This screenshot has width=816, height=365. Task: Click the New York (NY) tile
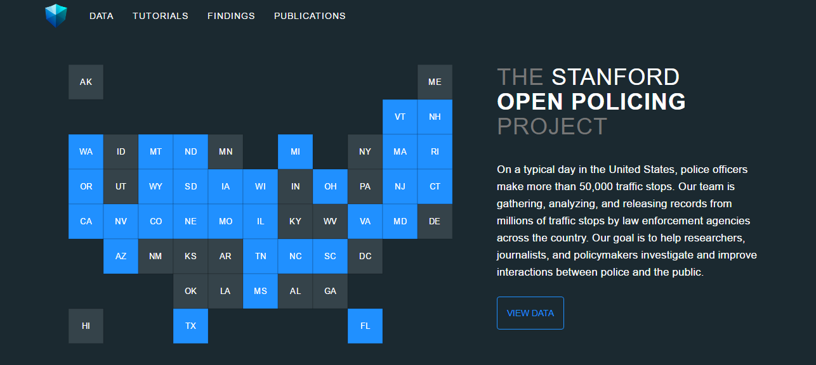(x=365, y=151)
